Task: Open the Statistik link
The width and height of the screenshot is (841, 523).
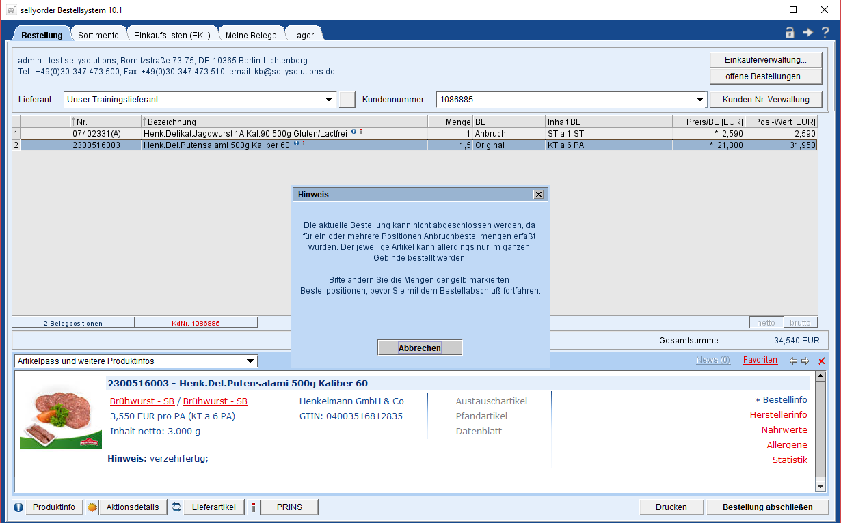Action: pyautogui.click(x=790, y=460)
